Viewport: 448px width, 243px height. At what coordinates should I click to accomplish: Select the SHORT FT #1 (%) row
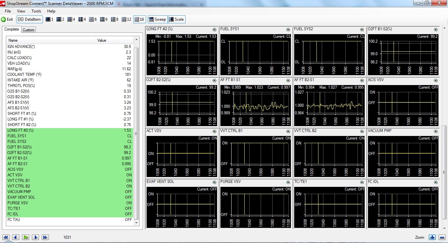pyautogui.click(x=70, y=114)
